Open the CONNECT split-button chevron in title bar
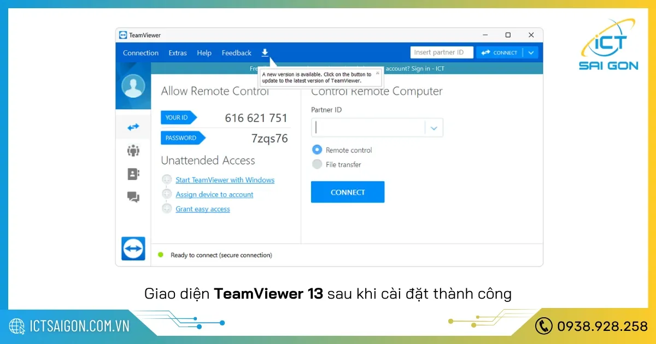The height and width of the screenshot is (344, 656). [530, 52]
